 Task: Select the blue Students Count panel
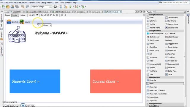click(35, 81)
